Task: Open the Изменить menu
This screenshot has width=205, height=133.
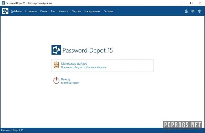Action: point(31,11)
